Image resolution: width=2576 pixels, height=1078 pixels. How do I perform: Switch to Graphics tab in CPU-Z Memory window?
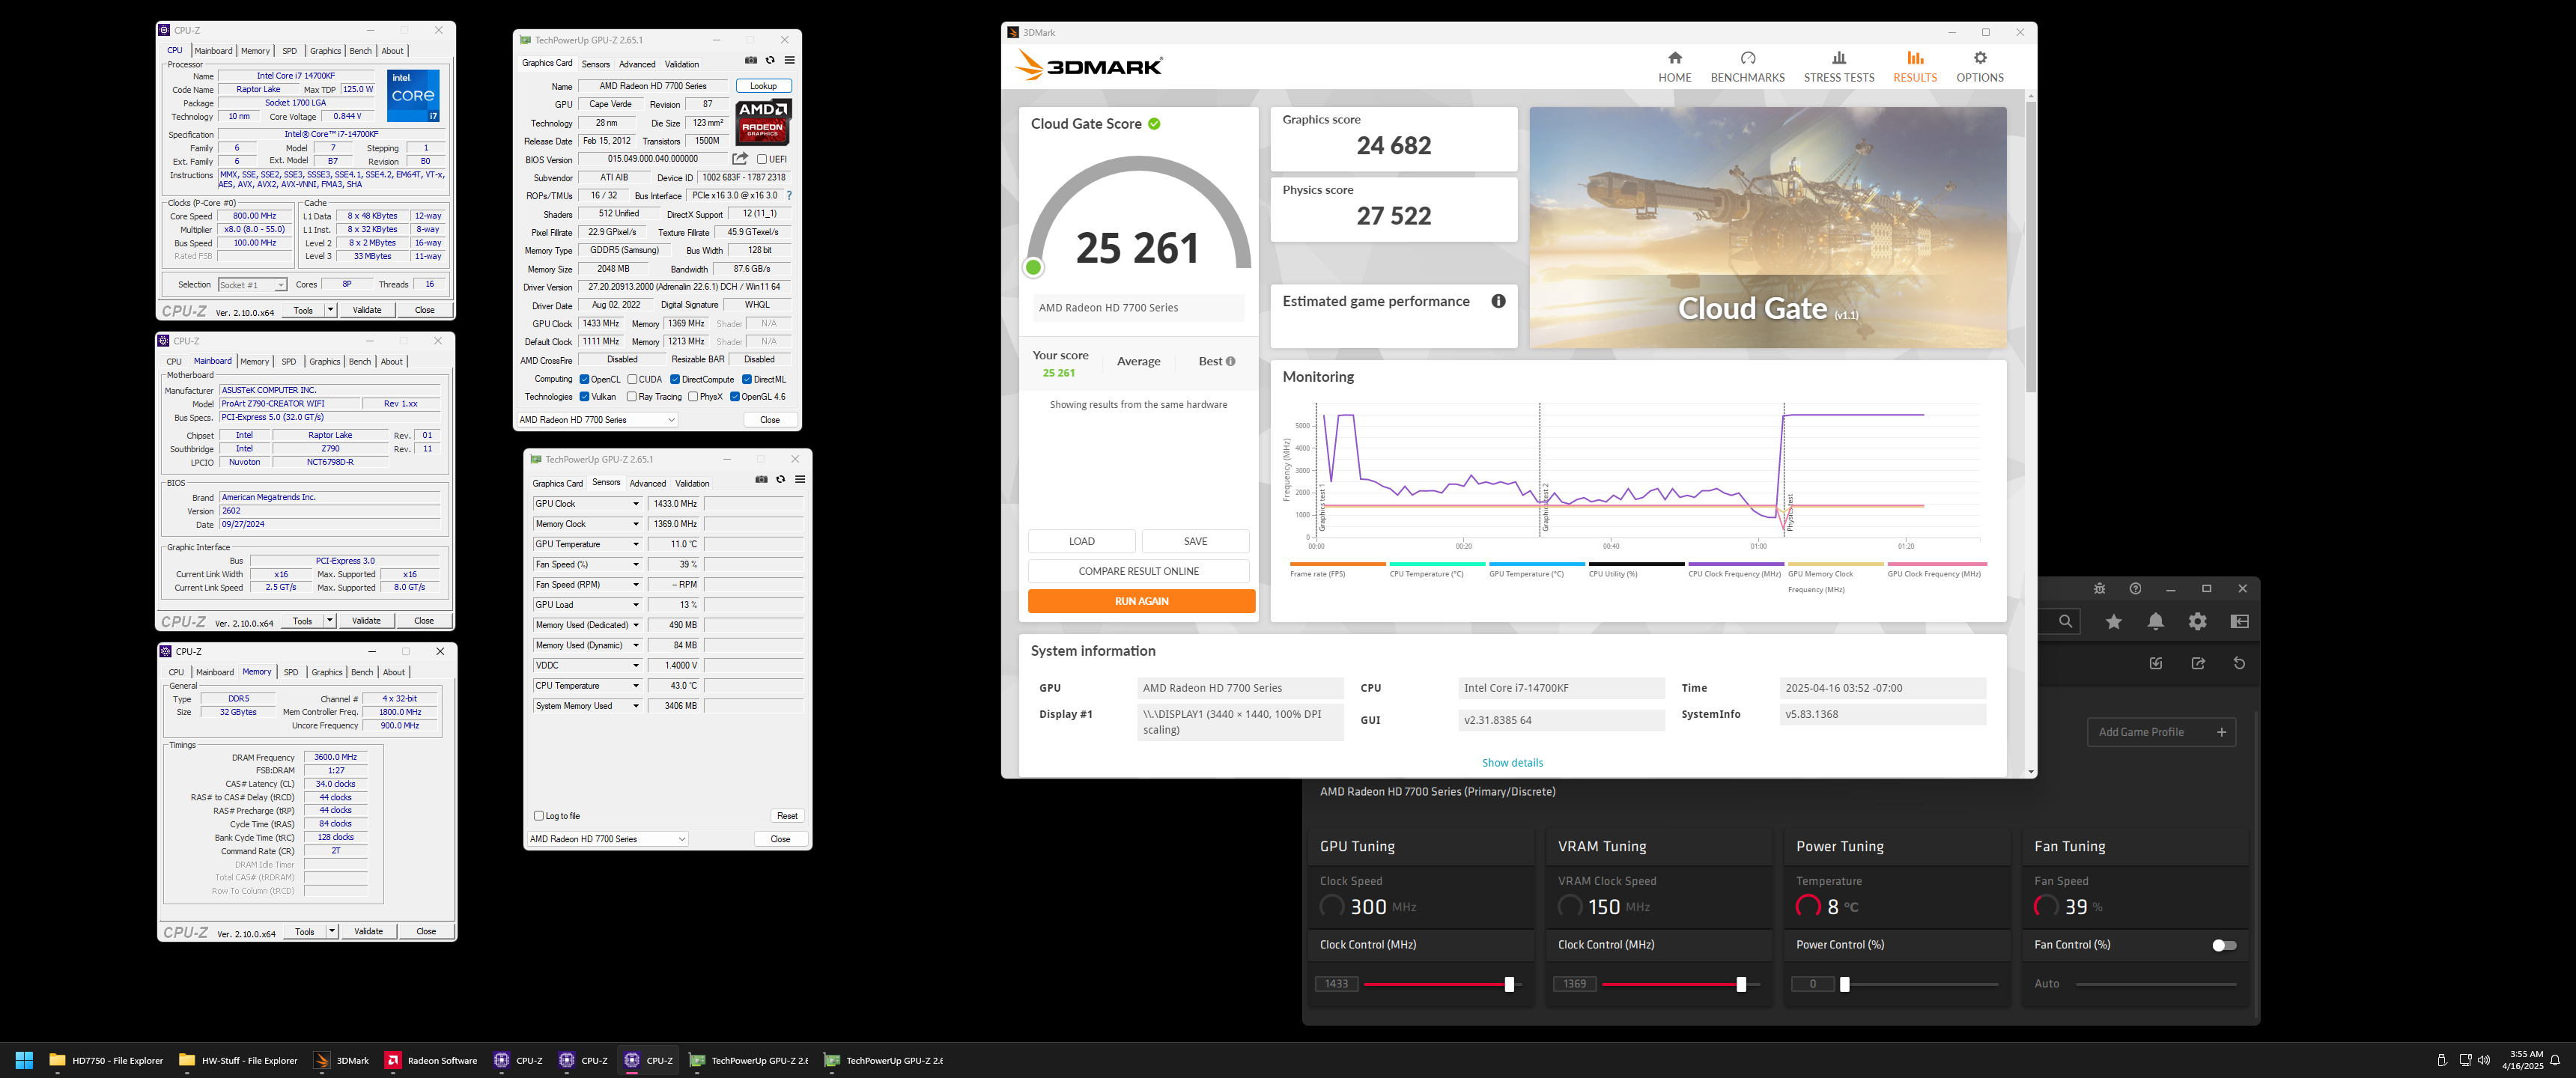[327, 672]
